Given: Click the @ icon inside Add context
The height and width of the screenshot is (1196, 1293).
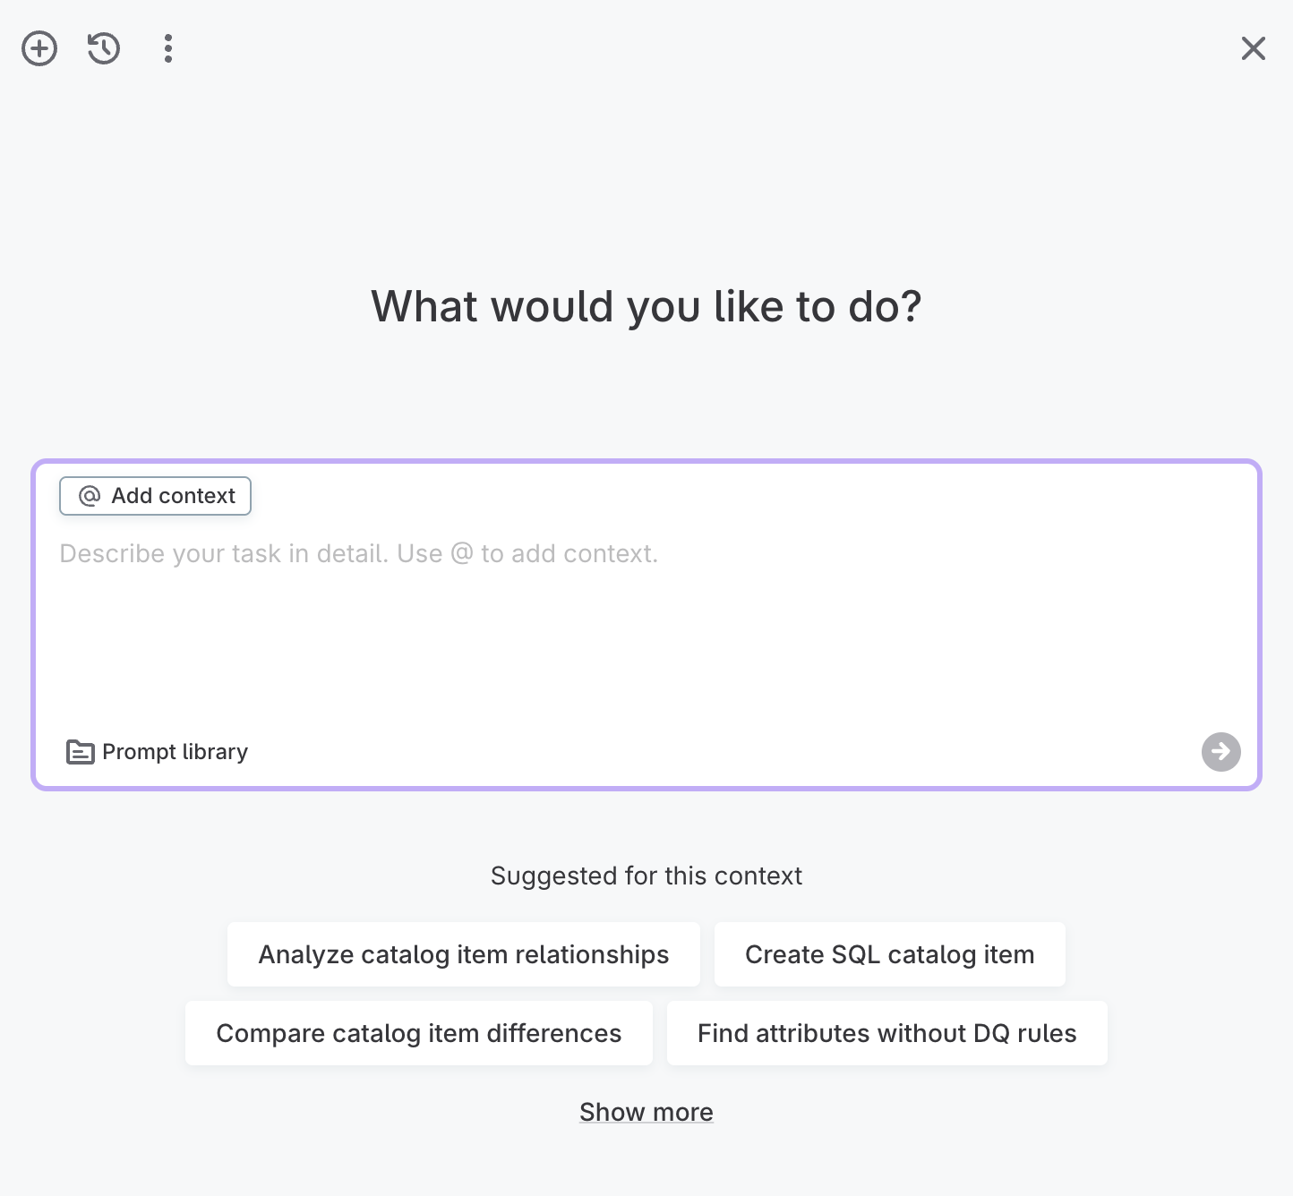Looking at the screenshot, I should (88, 496).
